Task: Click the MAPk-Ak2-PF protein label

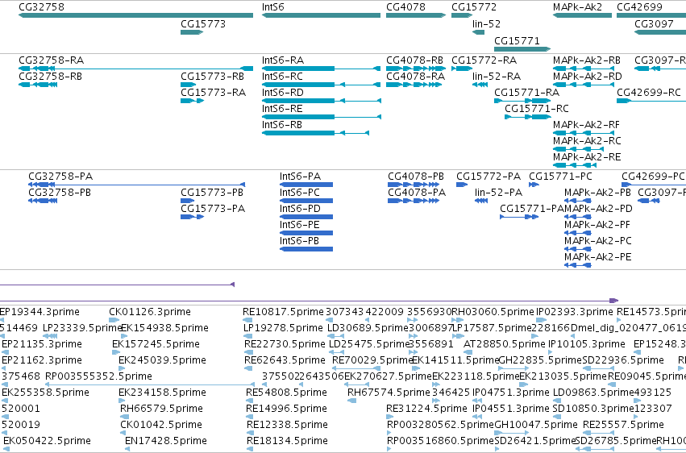Action: (x=597, y=225)
